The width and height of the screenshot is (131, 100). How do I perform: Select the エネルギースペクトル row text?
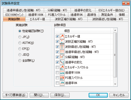click(x=77, y=67)
